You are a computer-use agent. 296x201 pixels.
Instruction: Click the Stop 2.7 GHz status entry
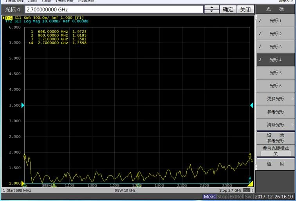(x=230, y=190)
